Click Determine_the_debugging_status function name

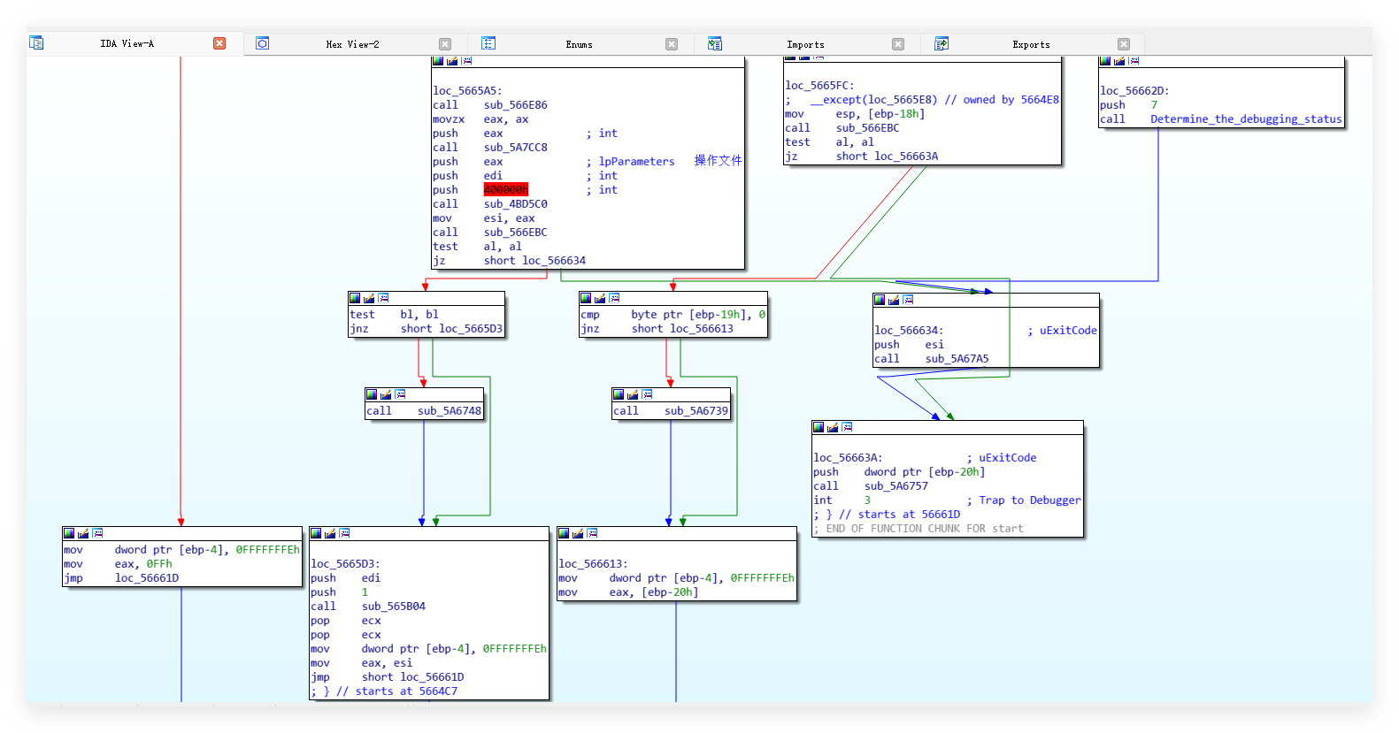tap(1246, 118)
